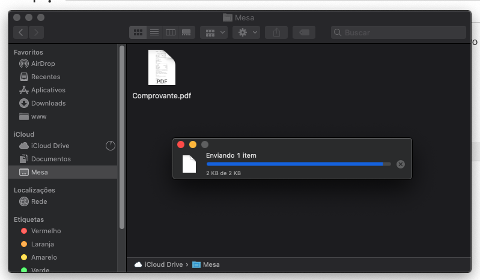The image size is (480, 280).
Task: Filter by the Laranja orange tag
Action: (62, 244)
